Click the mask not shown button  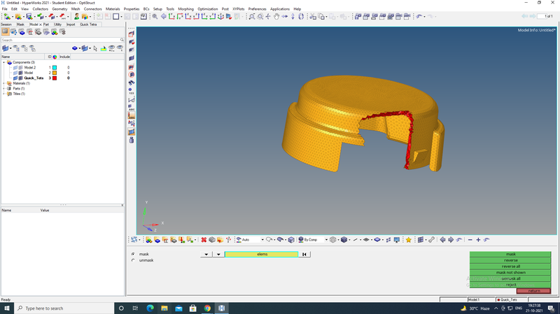click(510, 272)
